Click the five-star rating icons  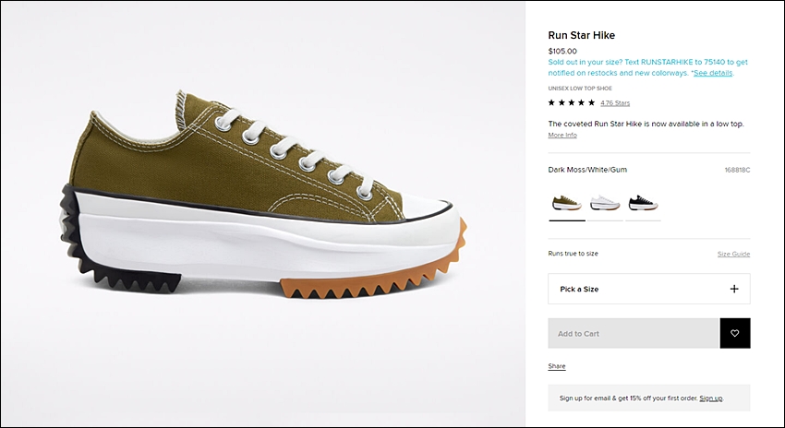(x=572, y=102)
